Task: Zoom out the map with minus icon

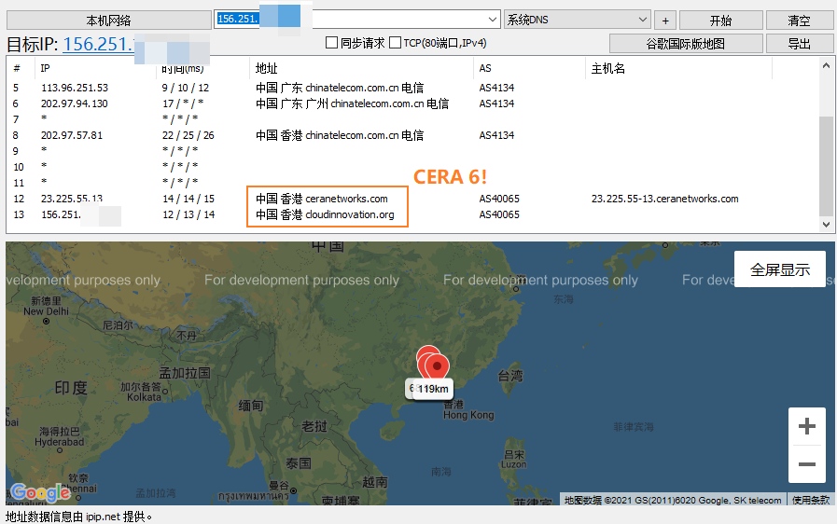Action: click(x=806, y=464)
